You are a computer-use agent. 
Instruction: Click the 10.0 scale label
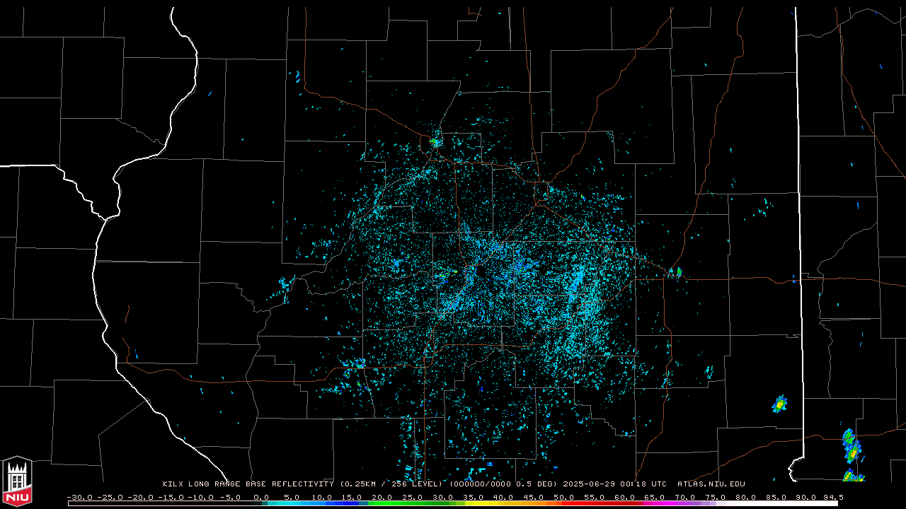point(321,498)
